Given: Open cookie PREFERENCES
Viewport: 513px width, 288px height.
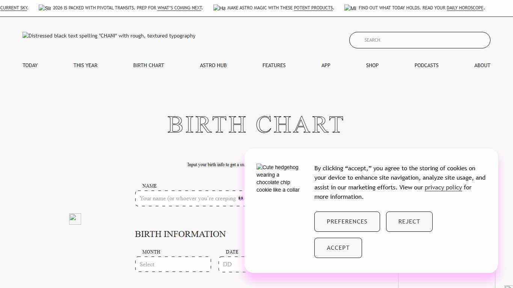Looking at the screenshot, I should click(347, 222).
